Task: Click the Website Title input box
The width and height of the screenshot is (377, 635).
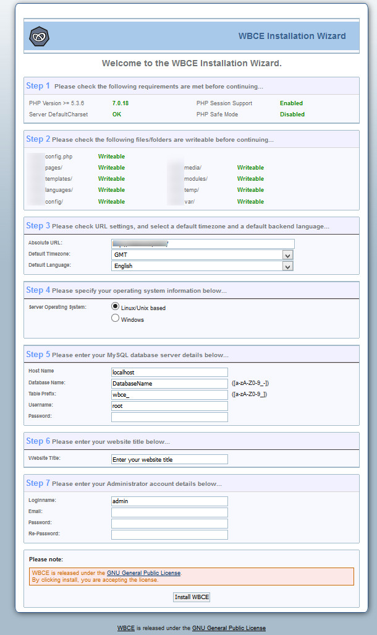Action: pyautogui.click(x=169, y=459)
